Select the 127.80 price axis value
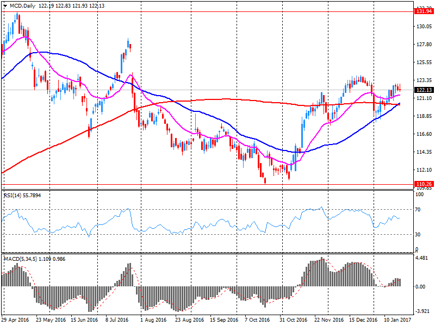435x326 pixels. (424, 45)
